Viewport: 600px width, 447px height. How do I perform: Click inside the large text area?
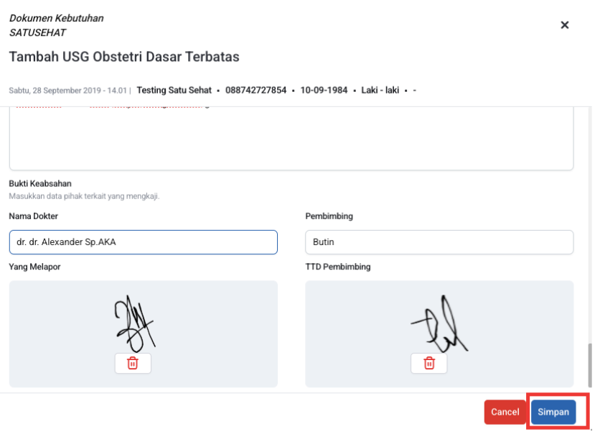click(x=291, y=140)
